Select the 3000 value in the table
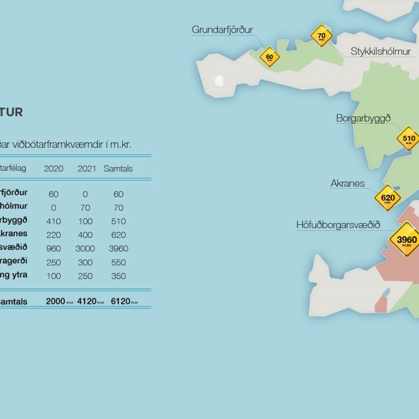 click(86, 249)
